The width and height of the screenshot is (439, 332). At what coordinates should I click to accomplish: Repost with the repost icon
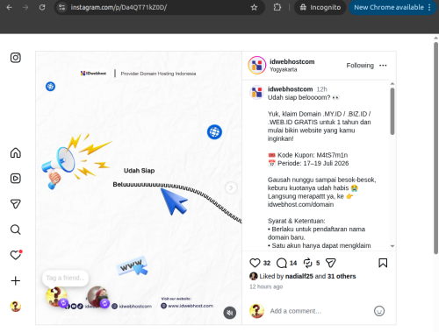pos(308,263)
